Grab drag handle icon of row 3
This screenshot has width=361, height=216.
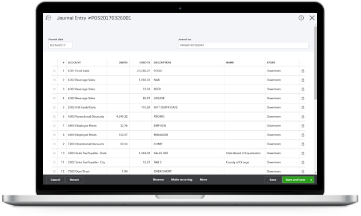54,89
